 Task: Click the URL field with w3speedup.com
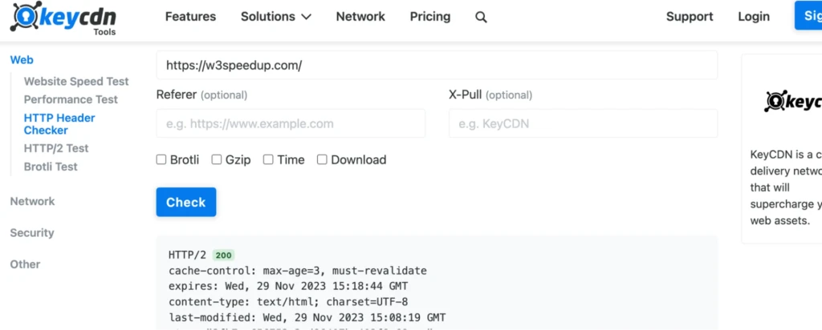pyautogui.click(x=437, y=66)
